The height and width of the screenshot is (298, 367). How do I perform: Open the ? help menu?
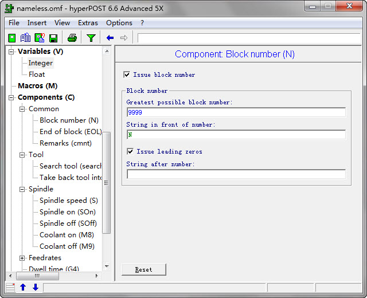pos(142,23)
